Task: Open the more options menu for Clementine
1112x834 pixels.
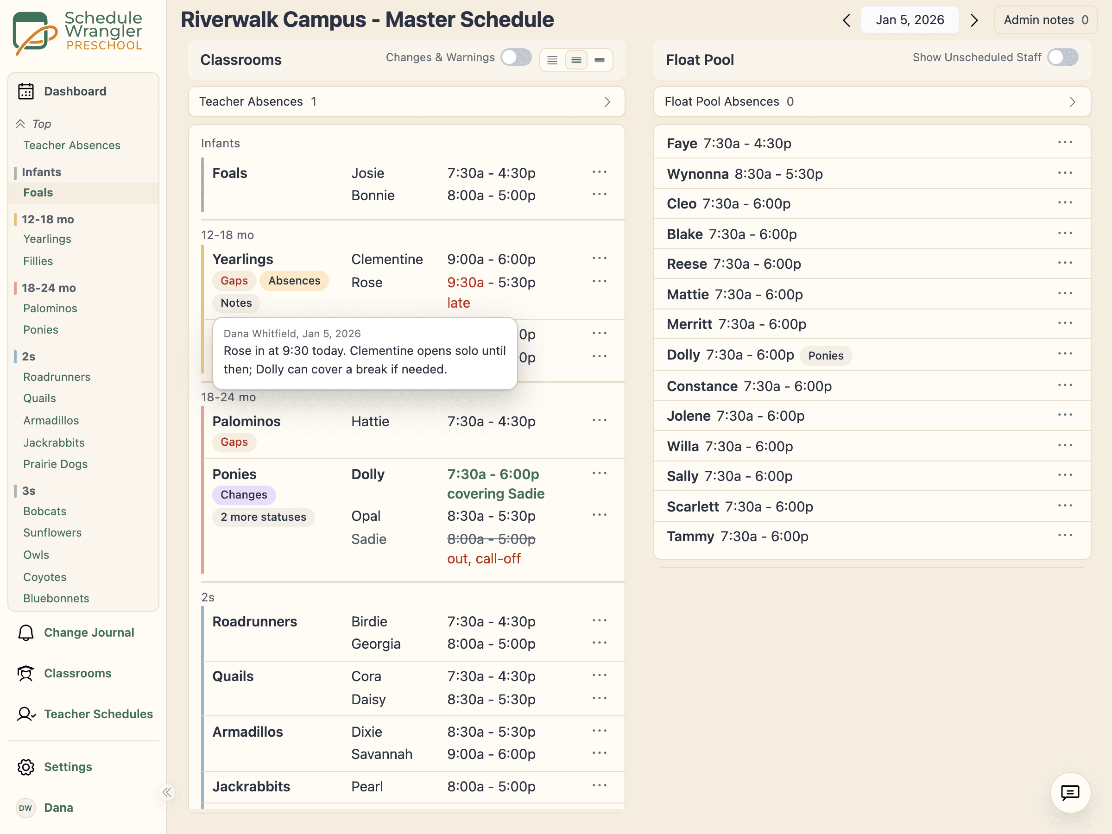Action: pyautogui.click(x=599, y=259)
